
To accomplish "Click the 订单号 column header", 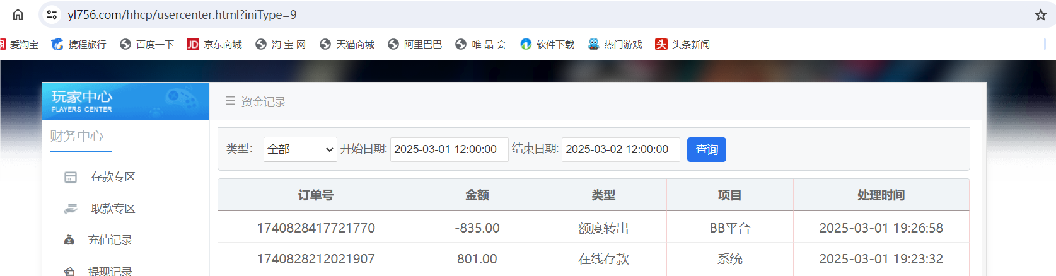I will [x=316, y=195].
